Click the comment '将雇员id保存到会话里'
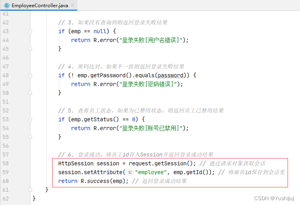Image resolution: width=300 pixels, height=205 pixels. coord(256,172)
